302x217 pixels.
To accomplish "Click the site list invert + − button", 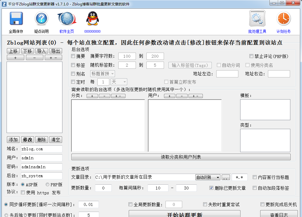I will tap(53, 58).
